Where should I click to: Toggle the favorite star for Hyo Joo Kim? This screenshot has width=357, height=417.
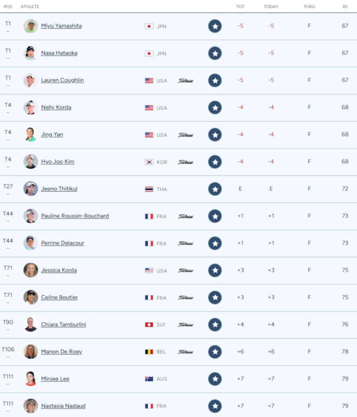point(215,162)
